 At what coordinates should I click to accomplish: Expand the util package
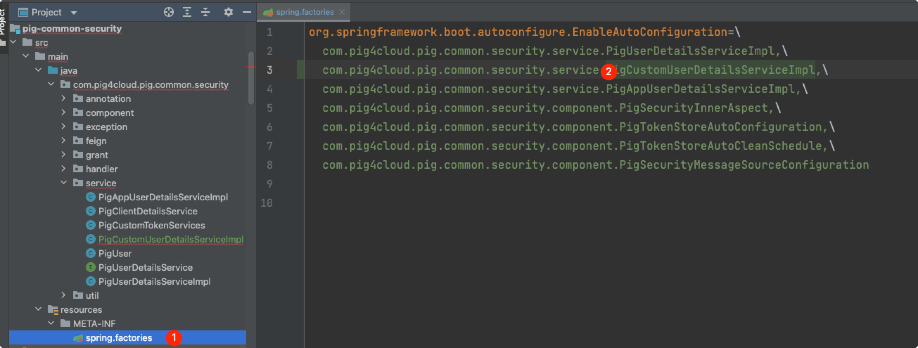pos(64,295)
